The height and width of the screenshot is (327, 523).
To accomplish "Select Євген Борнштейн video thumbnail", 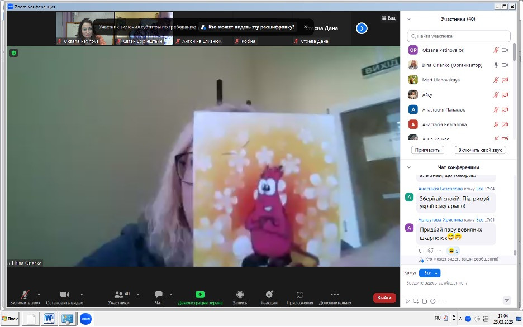I will [144, 28].
